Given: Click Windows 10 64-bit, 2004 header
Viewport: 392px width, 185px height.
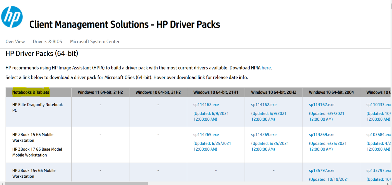Looking at the screenshot, I should click(x=331, y=92).
